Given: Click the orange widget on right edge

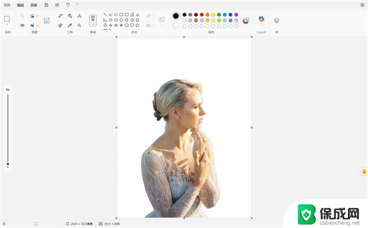Looking at the screenshot, I should click(364, 172).
